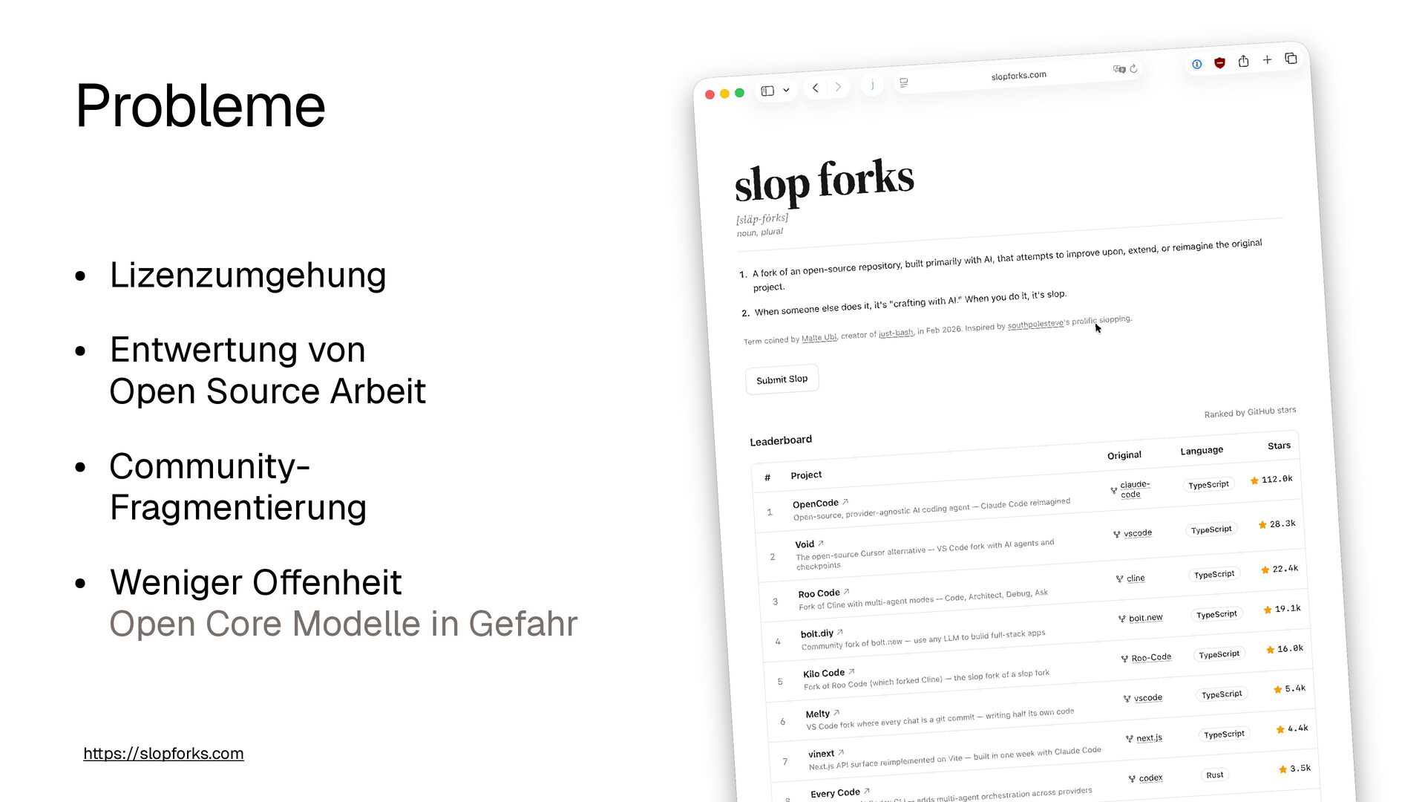Reload the slopforks.com page
This screenshot has height=802, width=1425.
[1133, 68]
